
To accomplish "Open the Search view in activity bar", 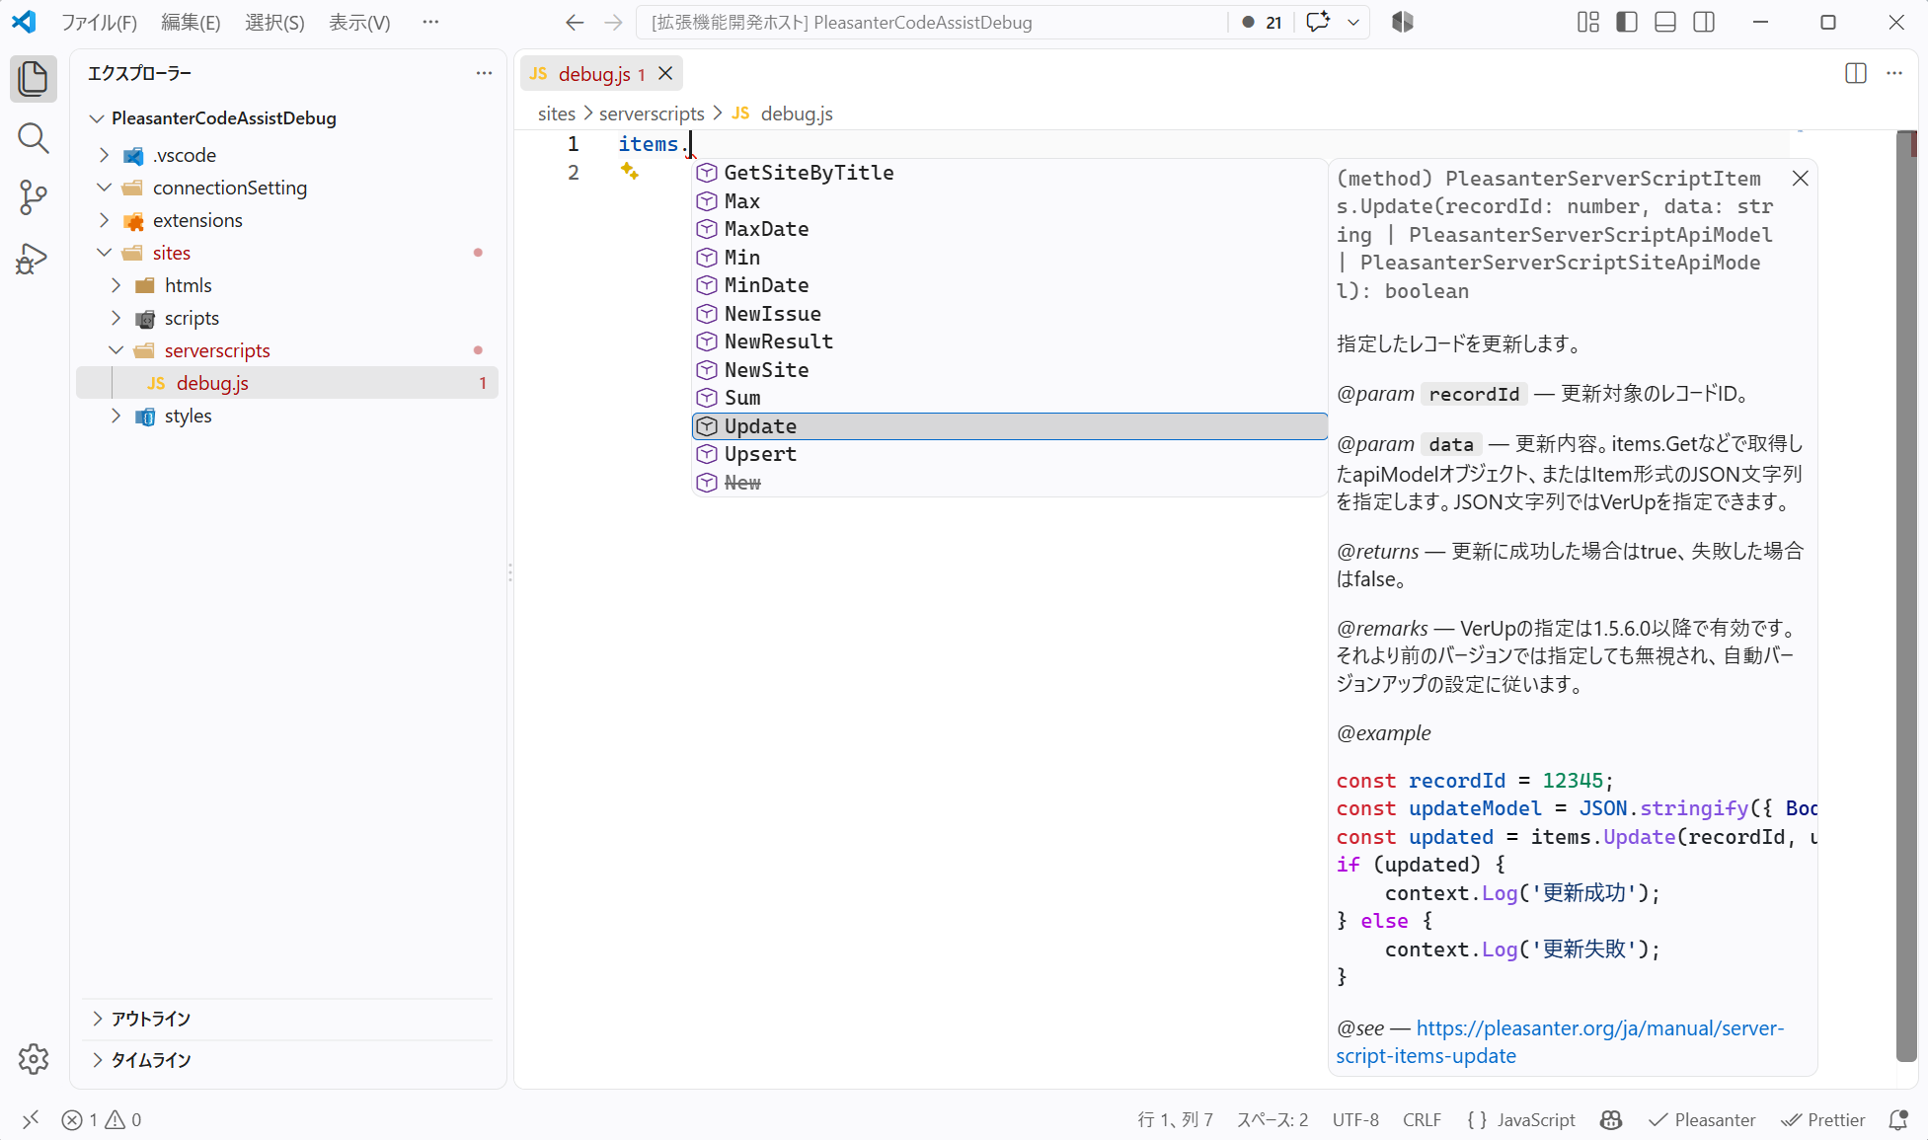I will [34, 138].
